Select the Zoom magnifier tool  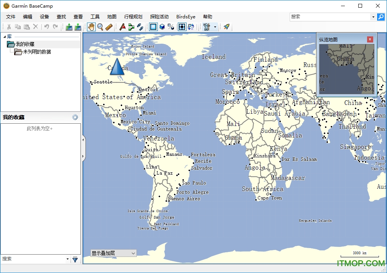100,27
